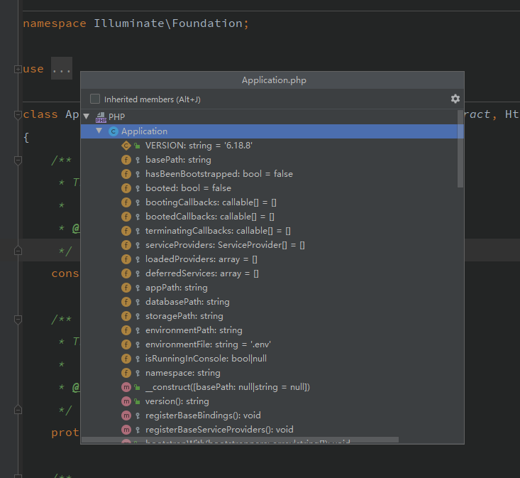520x478 pixels.
Task: Select the hasBeenBootstrapped field
Action: (x=218, y=174)
